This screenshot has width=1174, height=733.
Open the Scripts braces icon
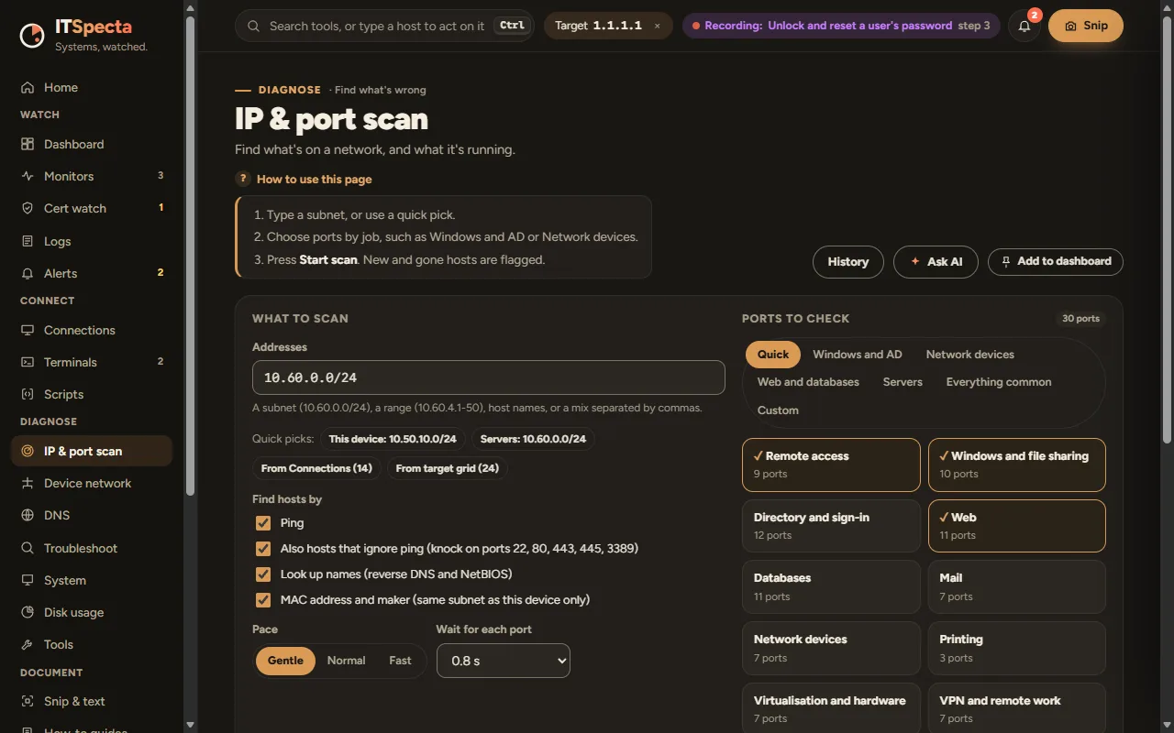click(x=28, y=395)
